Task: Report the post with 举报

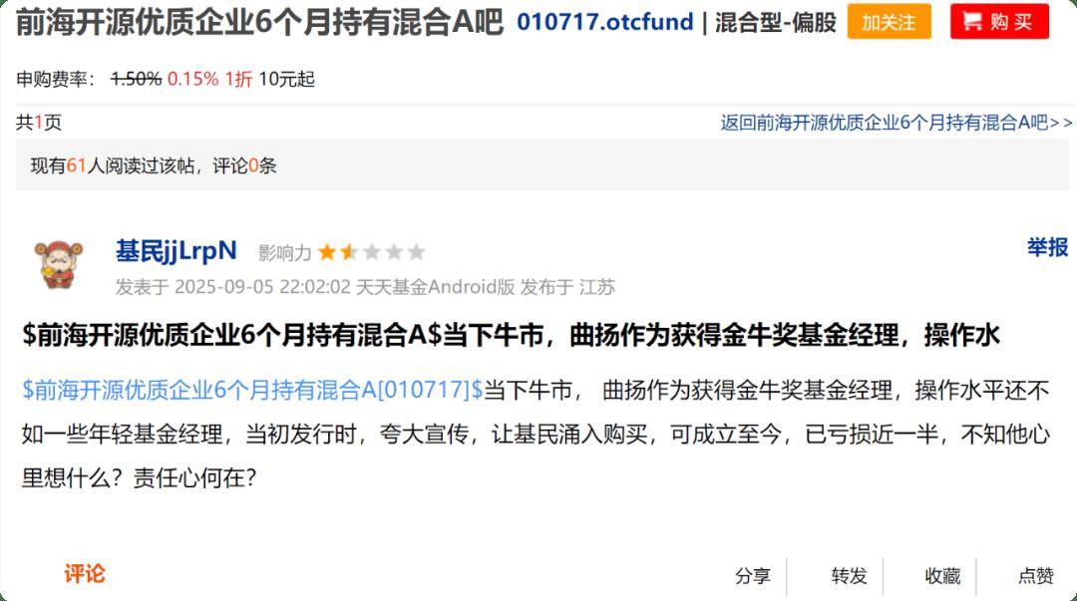Action: point(1047,247)
